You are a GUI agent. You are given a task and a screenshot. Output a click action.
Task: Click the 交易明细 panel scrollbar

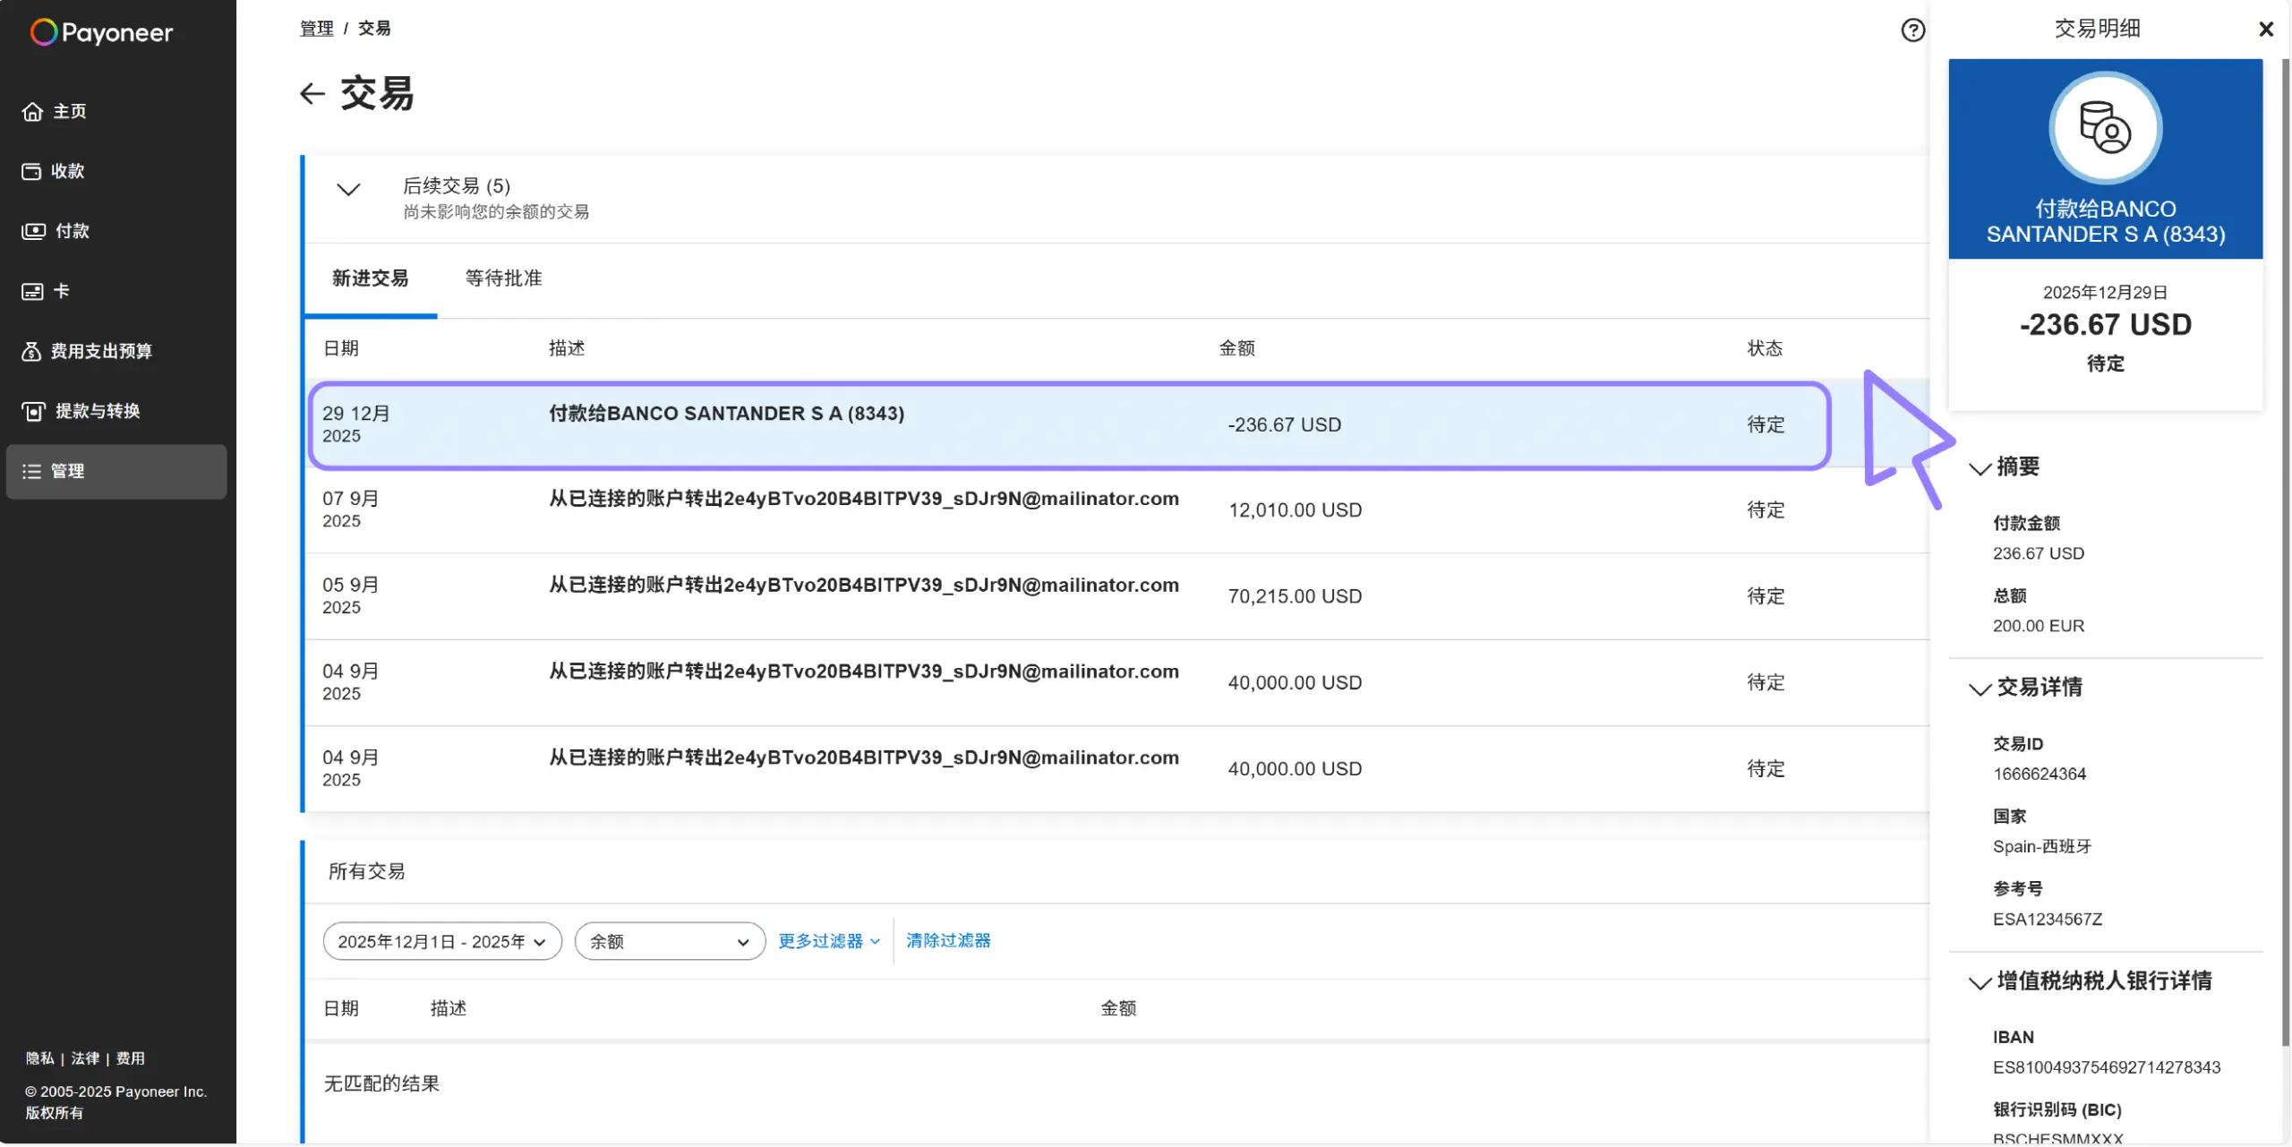2284,551
